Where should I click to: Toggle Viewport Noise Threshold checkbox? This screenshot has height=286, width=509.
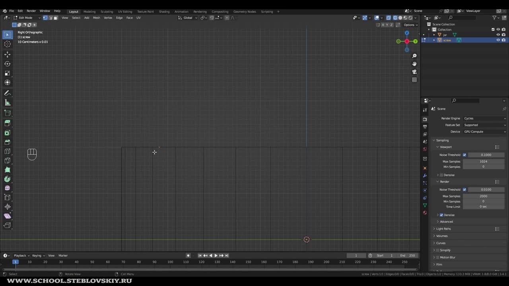pyautogui.click(x=464, y=155)
